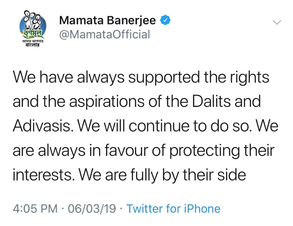Image resolution: width=293 pixels, height=226 pixels.
Task: Open the Trinamool profile avatar
Action: pos(33,29)
